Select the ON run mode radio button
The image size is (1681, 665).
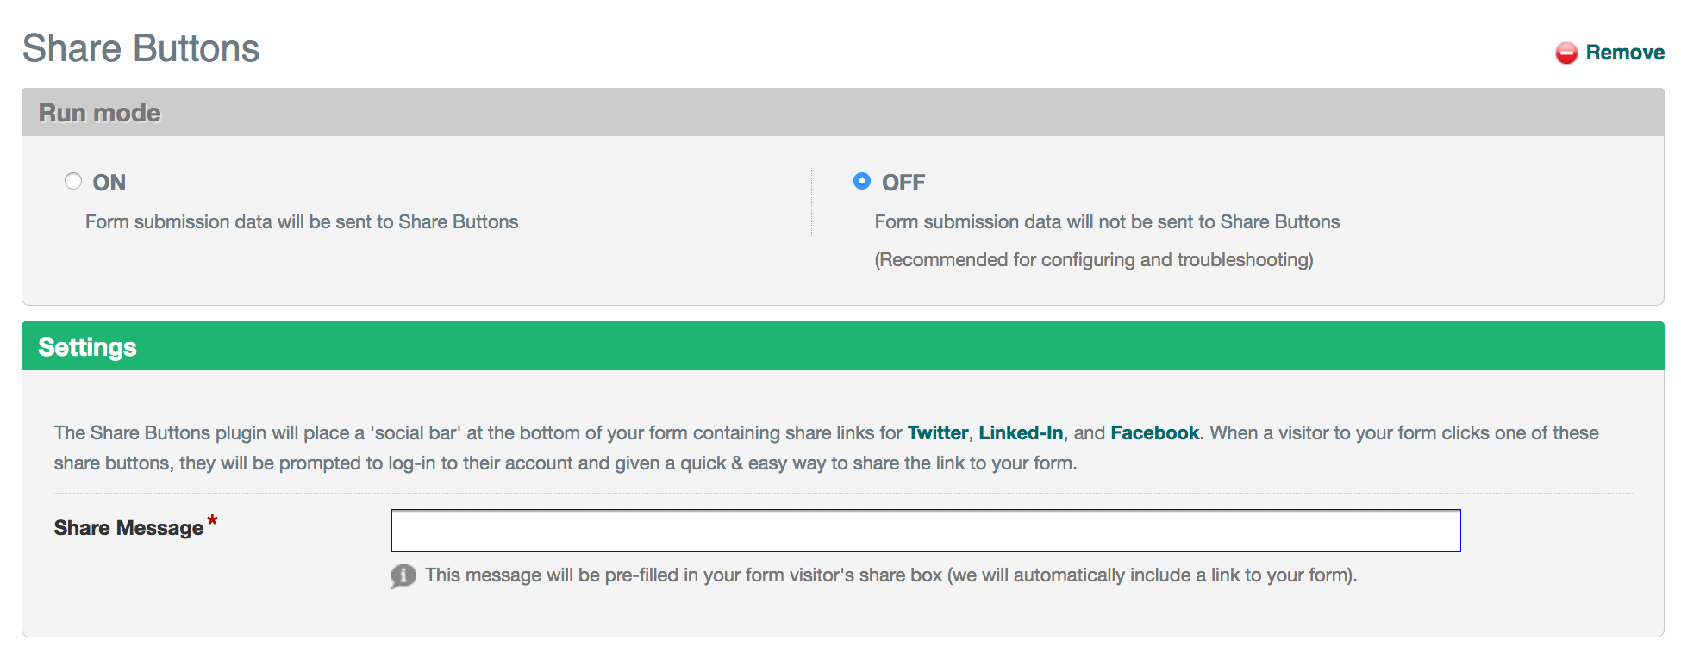pos(73,181)
